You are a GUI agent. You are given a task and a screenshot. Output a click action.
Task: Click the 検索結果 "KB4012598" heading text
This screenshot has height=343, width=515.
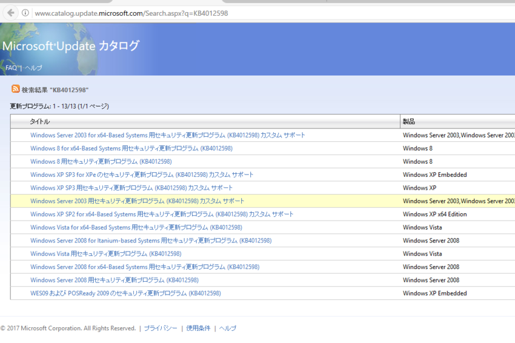pyautogui.click(x=55, y=90)
